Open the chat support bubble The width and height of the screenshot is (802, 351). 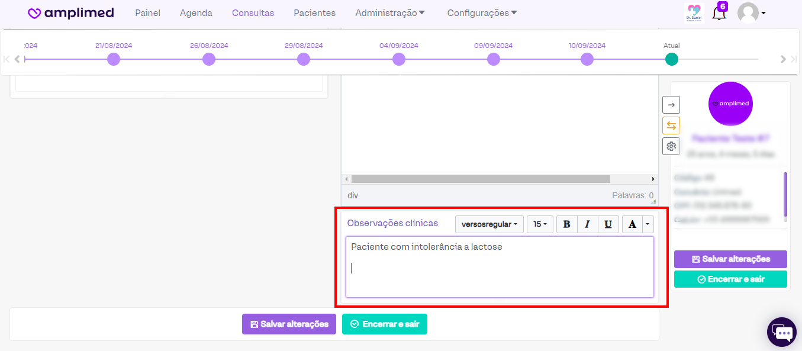click(x=782, y=332)
